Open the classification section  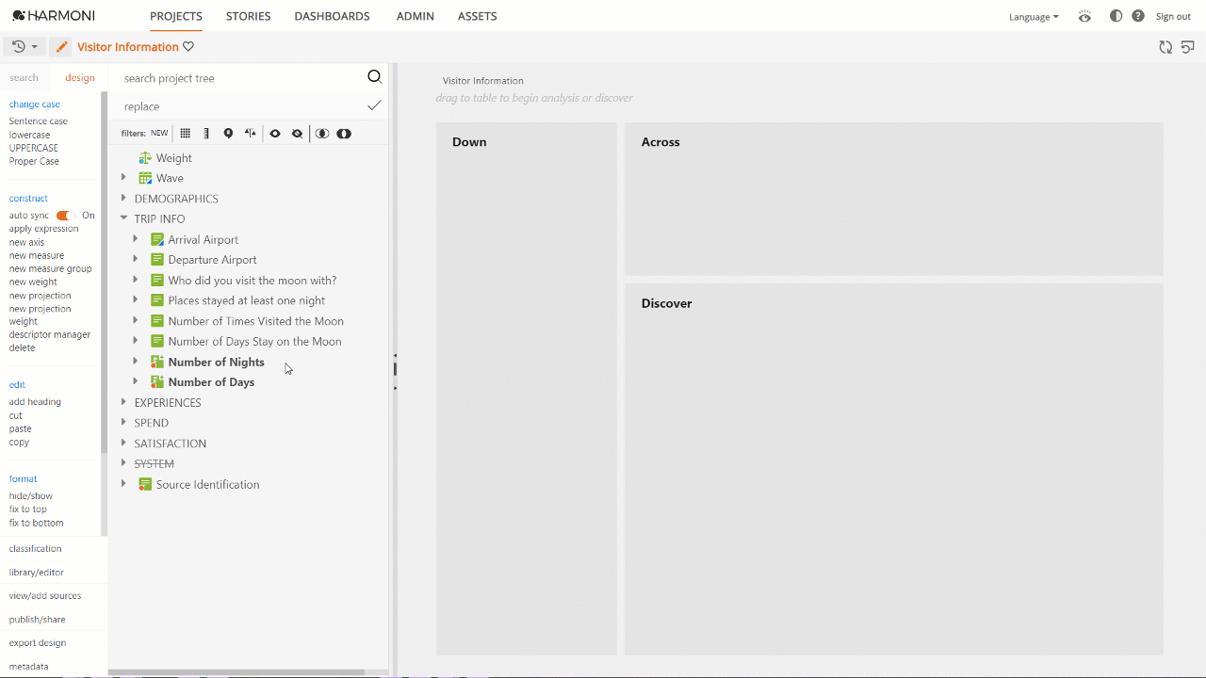click(36, 548)
